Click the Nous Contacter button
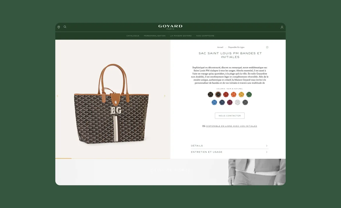Image resolution: width=341 pixels, height=208 pixels. [230, 116]
